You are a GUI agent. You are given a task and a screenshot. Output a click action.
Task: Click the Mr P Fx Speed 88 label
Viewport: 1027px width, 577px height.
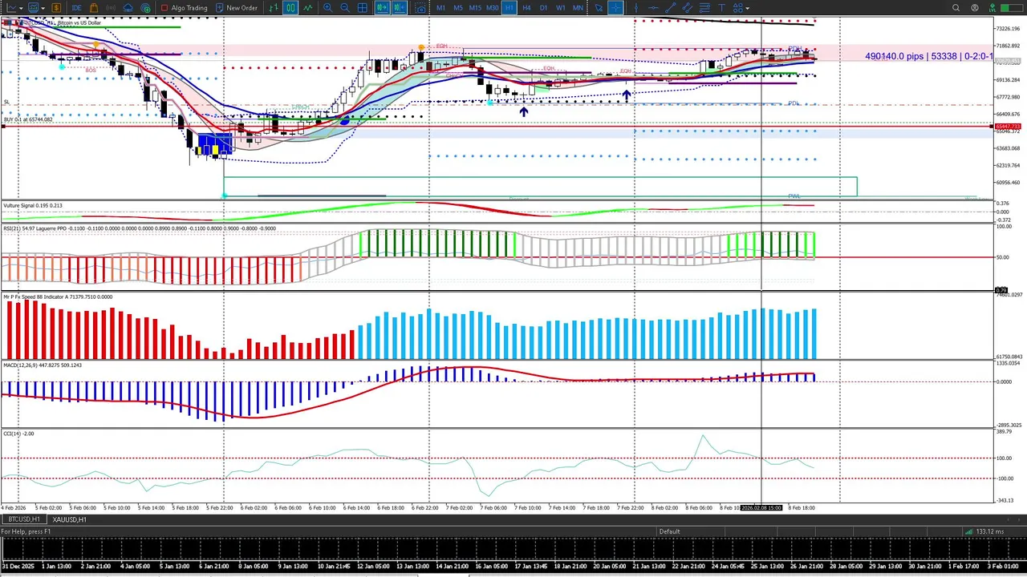[58, 297]
